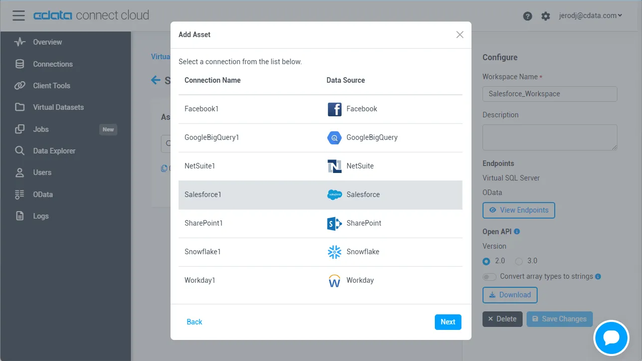Go Back in the Add Asset dialog
Screen dimensions: 642x361
click(195, 322)
